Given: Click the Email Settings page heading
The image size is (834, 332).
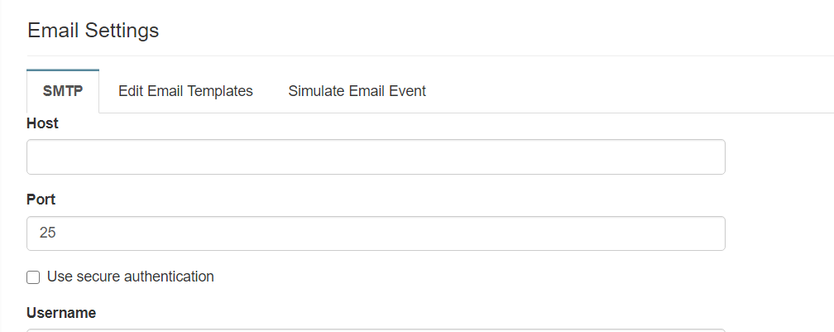Looking at the screenshot, I should (93, 31).
